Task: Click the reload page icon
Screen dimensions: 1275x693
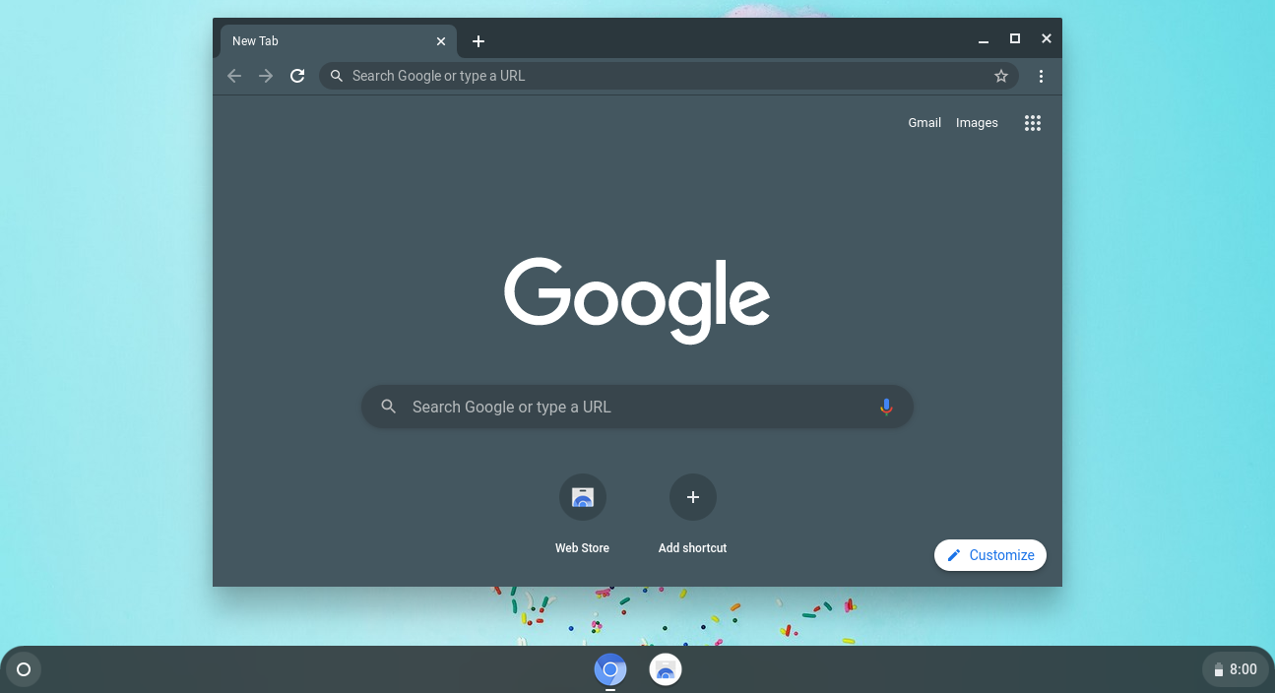Action: tap(297, 76)
